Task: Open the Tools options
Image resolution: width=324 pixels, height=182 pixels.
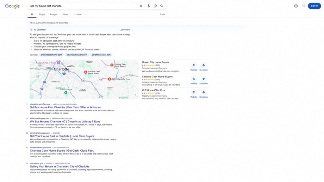Action: (162, 15)
